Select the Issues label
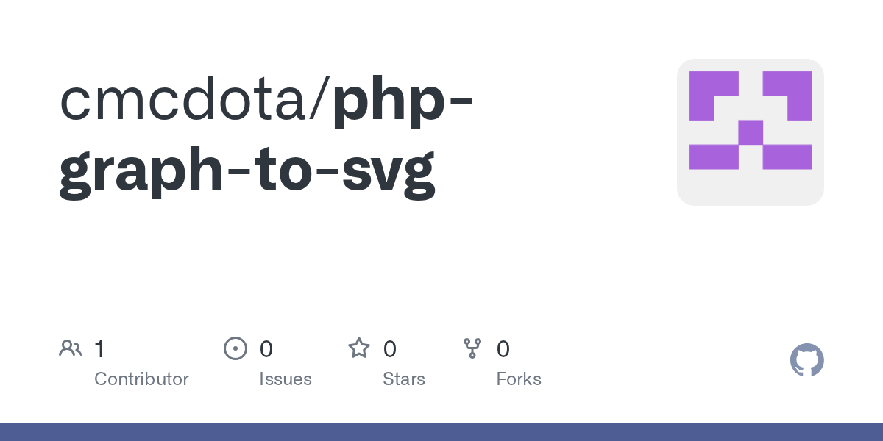 (x=286, y=379)
